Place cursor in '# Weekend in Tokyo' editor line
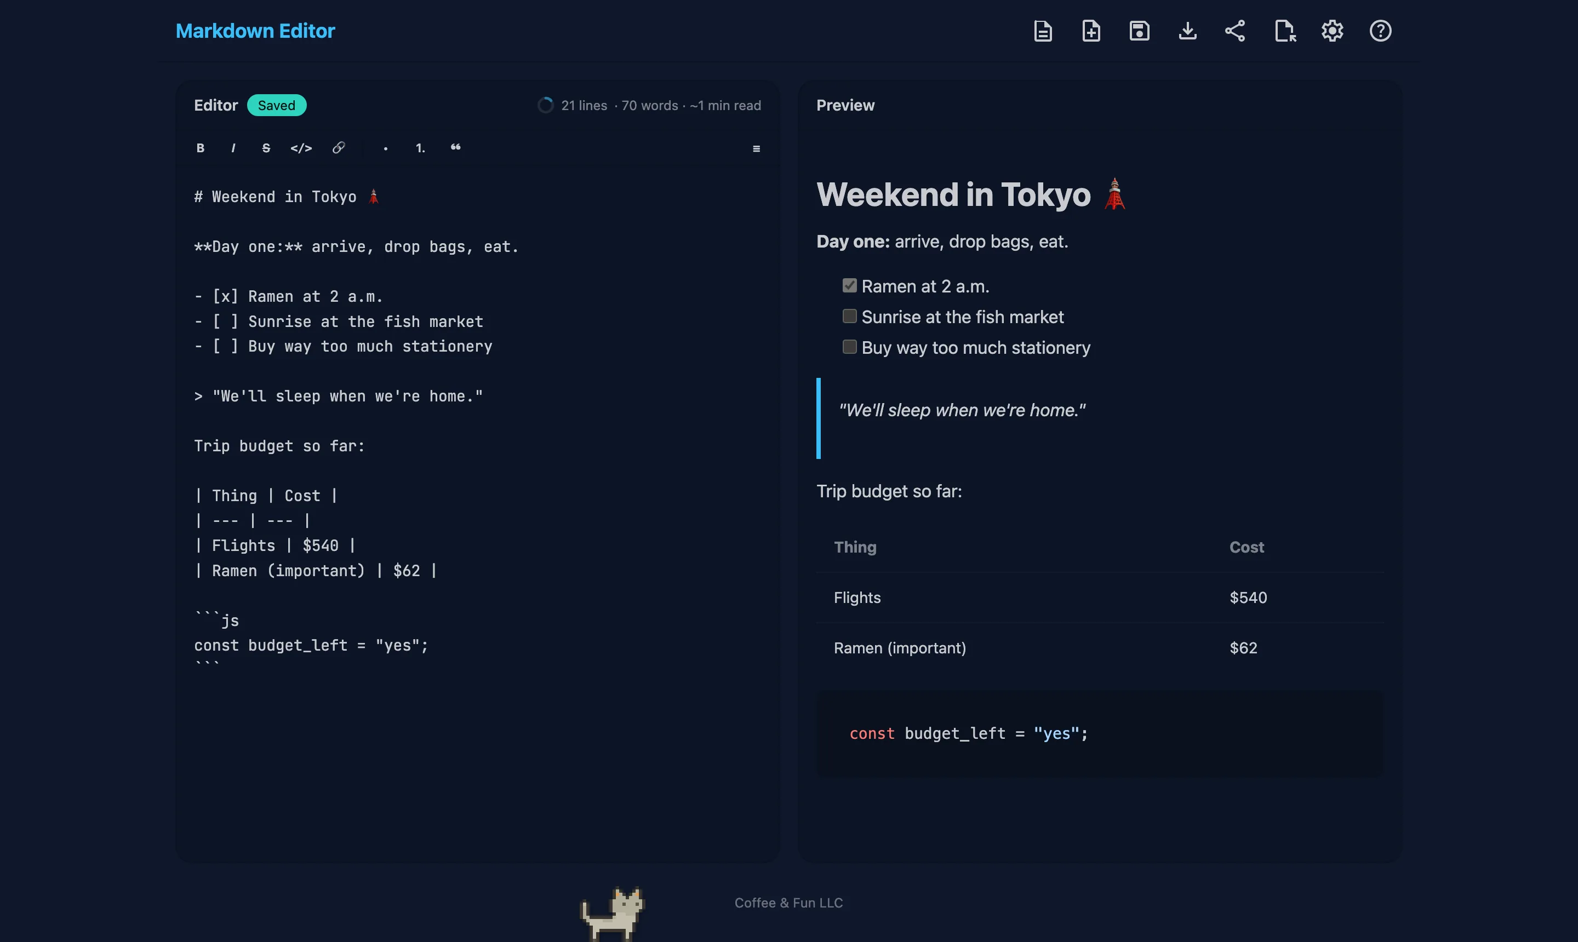 point(286,197)
